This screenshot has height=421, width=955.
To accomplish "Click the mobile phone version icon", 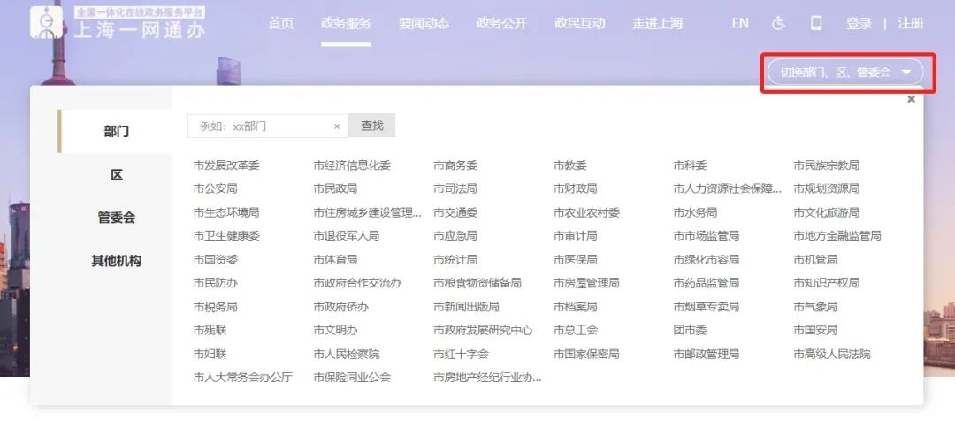I will click(816, 24).
